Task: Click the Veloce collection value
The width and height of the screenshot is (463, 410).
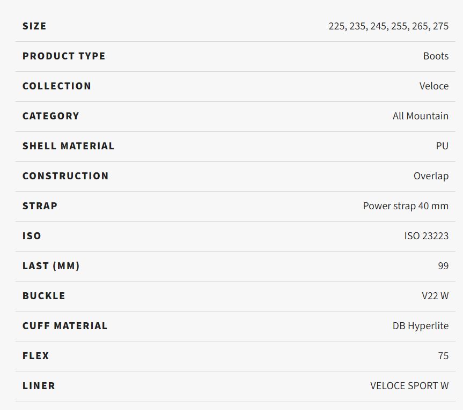Action: [434, 86]
